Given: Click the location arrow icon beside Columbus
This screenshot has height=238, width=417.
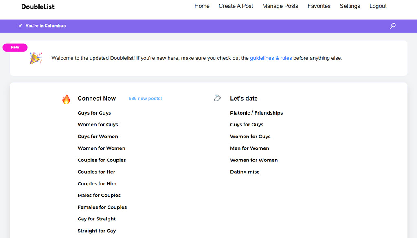Looking at the screenshot, I should (19, 26).
